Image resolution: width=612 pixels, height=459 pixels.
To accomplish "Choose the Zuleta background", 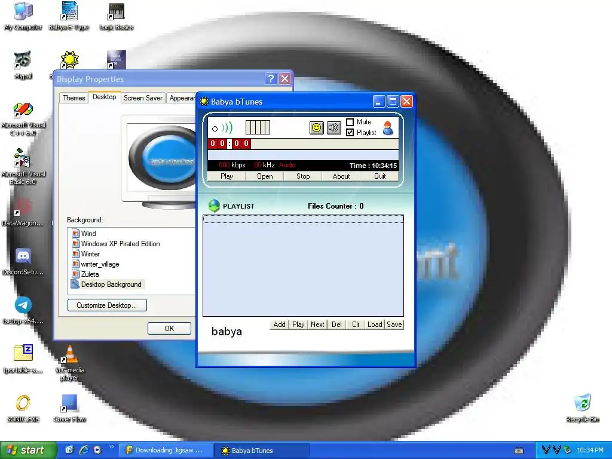I will coord(90,274).
